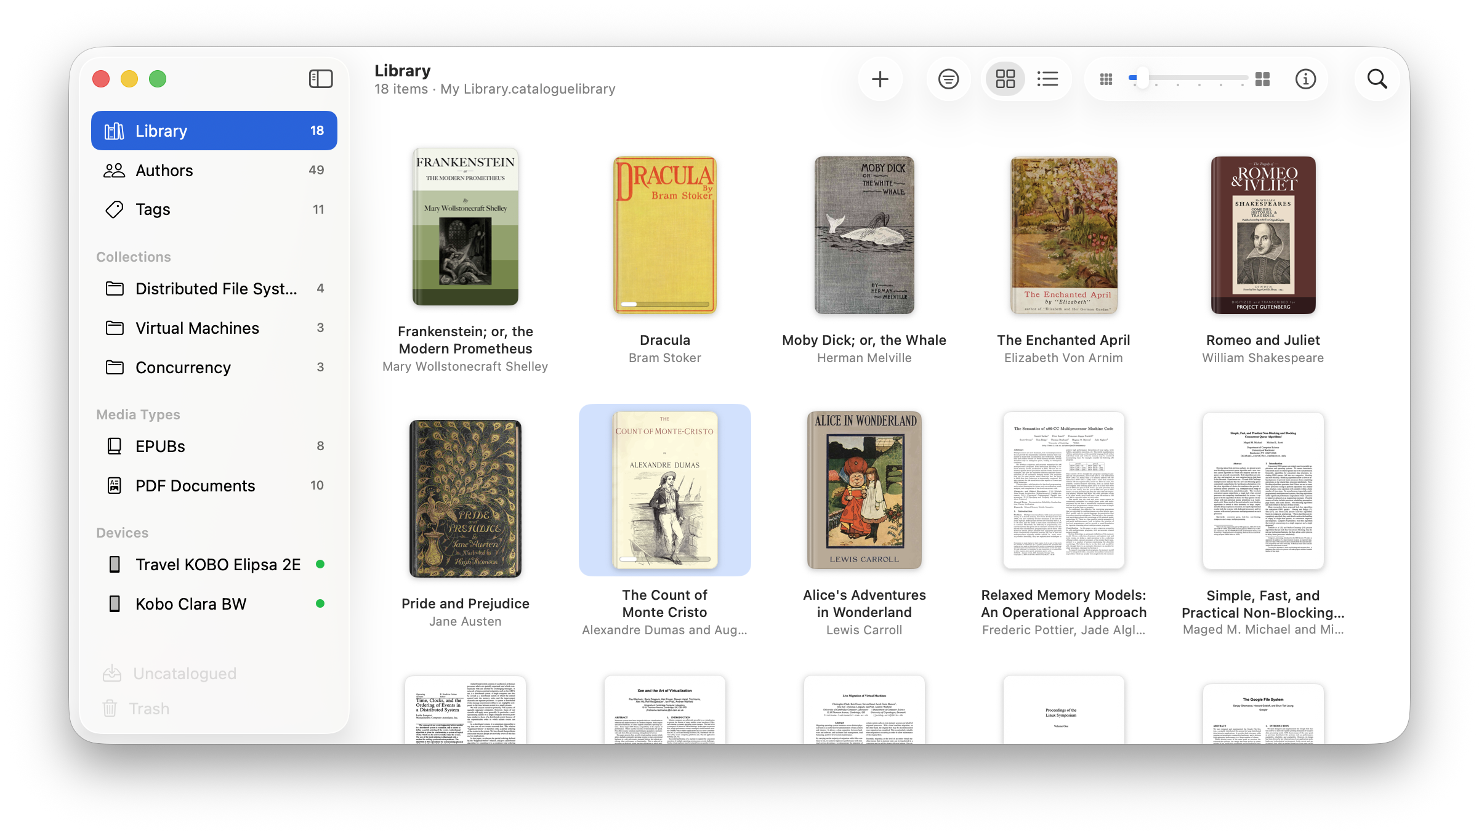The width and height of the screenshot is (1479, 835).
Task: Select the Relaxed Memory Models PDF thumbnail
Action: click(x=1064, y=490)
